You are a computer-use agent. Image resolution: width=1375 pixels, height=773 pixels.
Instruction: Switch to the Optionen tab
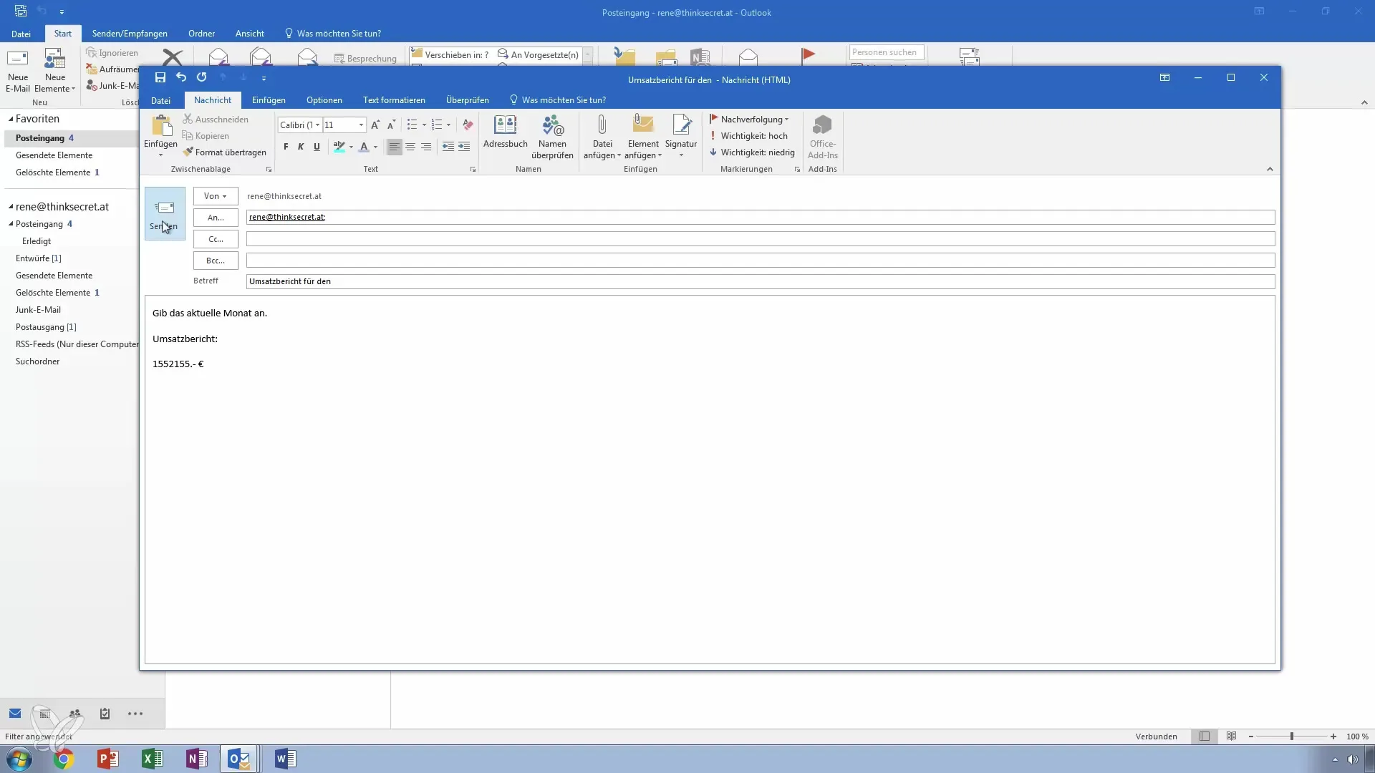click(x=324, y=99)
